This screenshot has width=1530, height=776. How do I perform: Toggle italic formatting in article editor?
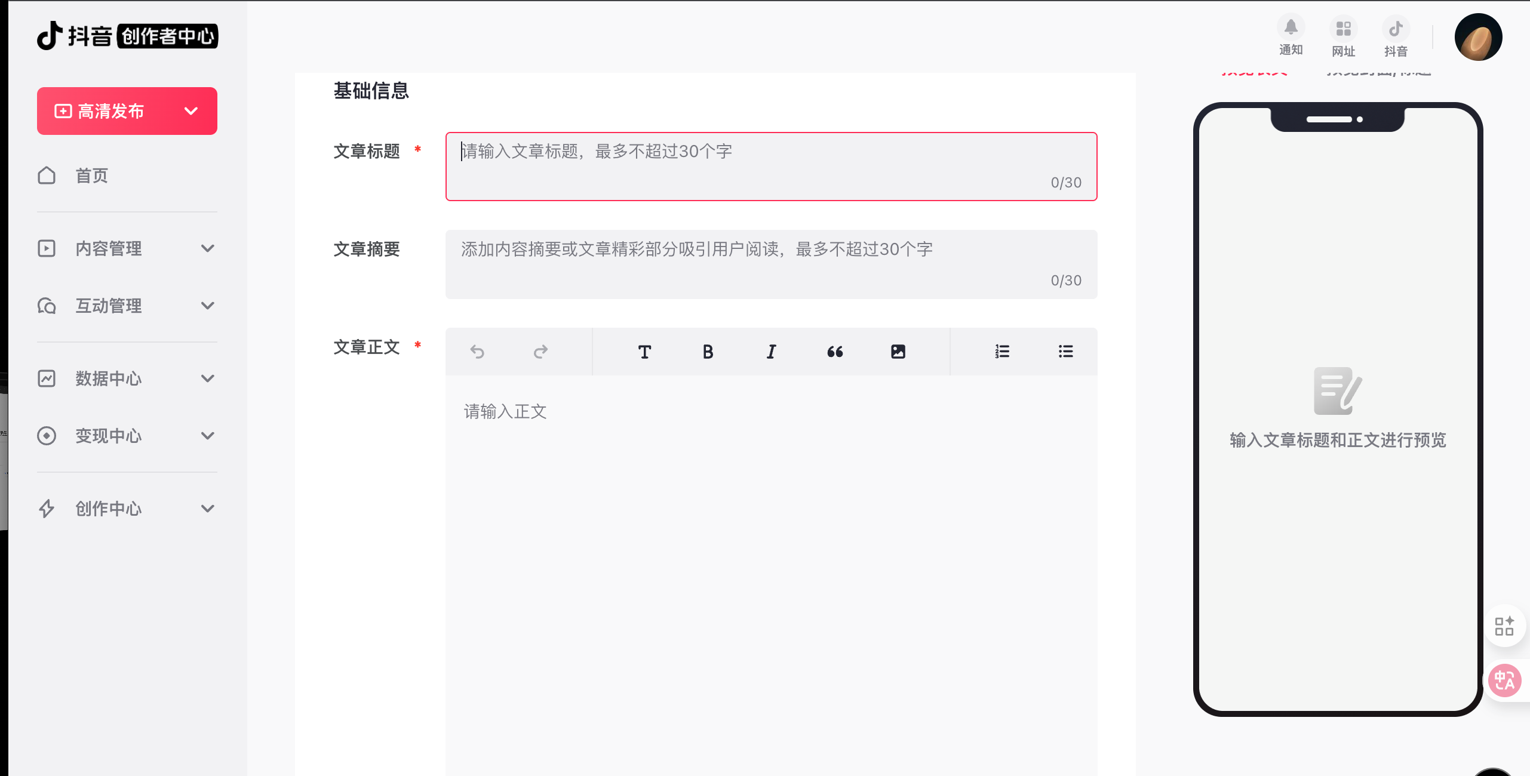tap(771, 352)
